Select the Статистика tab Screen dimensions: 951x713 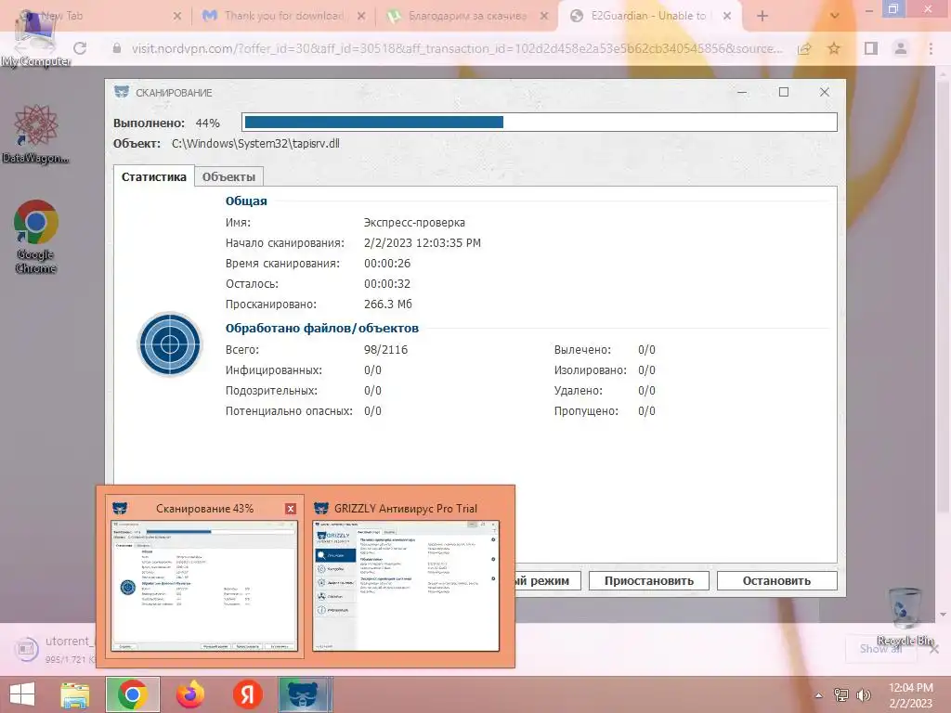[x=153, y=176]
